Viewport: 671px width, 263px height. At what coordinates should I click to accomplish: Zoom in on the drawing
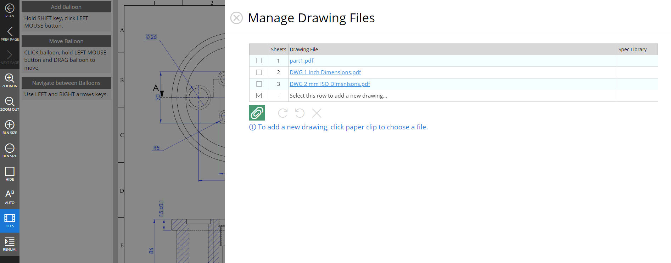point(10,81)
